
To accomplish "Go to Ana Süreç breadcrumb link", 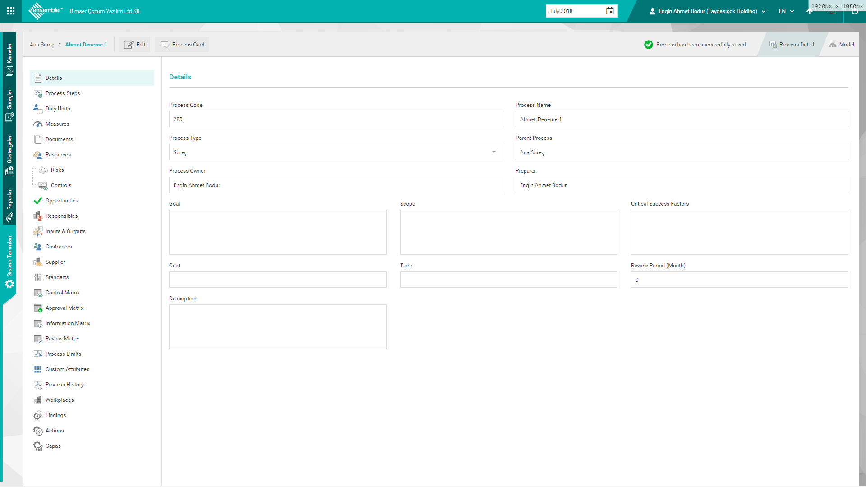I will pyautogui.click(x=42, y=45).
